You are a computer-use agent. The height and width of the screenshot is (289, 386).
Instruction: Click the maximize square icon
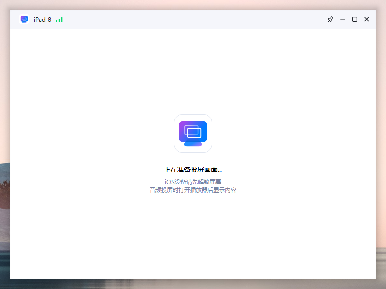coord(354,19)
